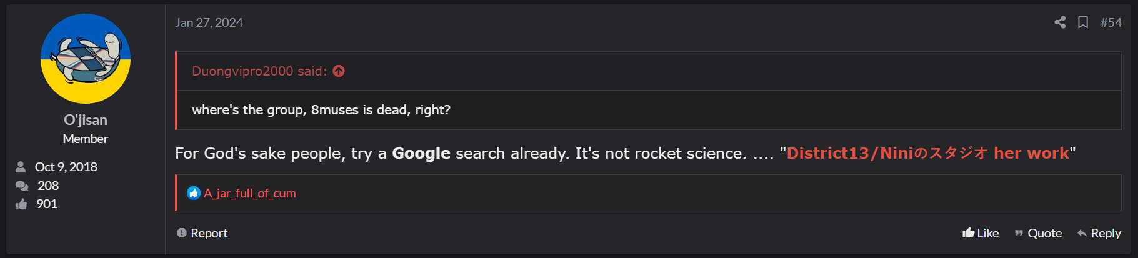The height and width of the screenshot is (258, 1138).
Task: Reply to this post
Action: [x=1099, y=233]
